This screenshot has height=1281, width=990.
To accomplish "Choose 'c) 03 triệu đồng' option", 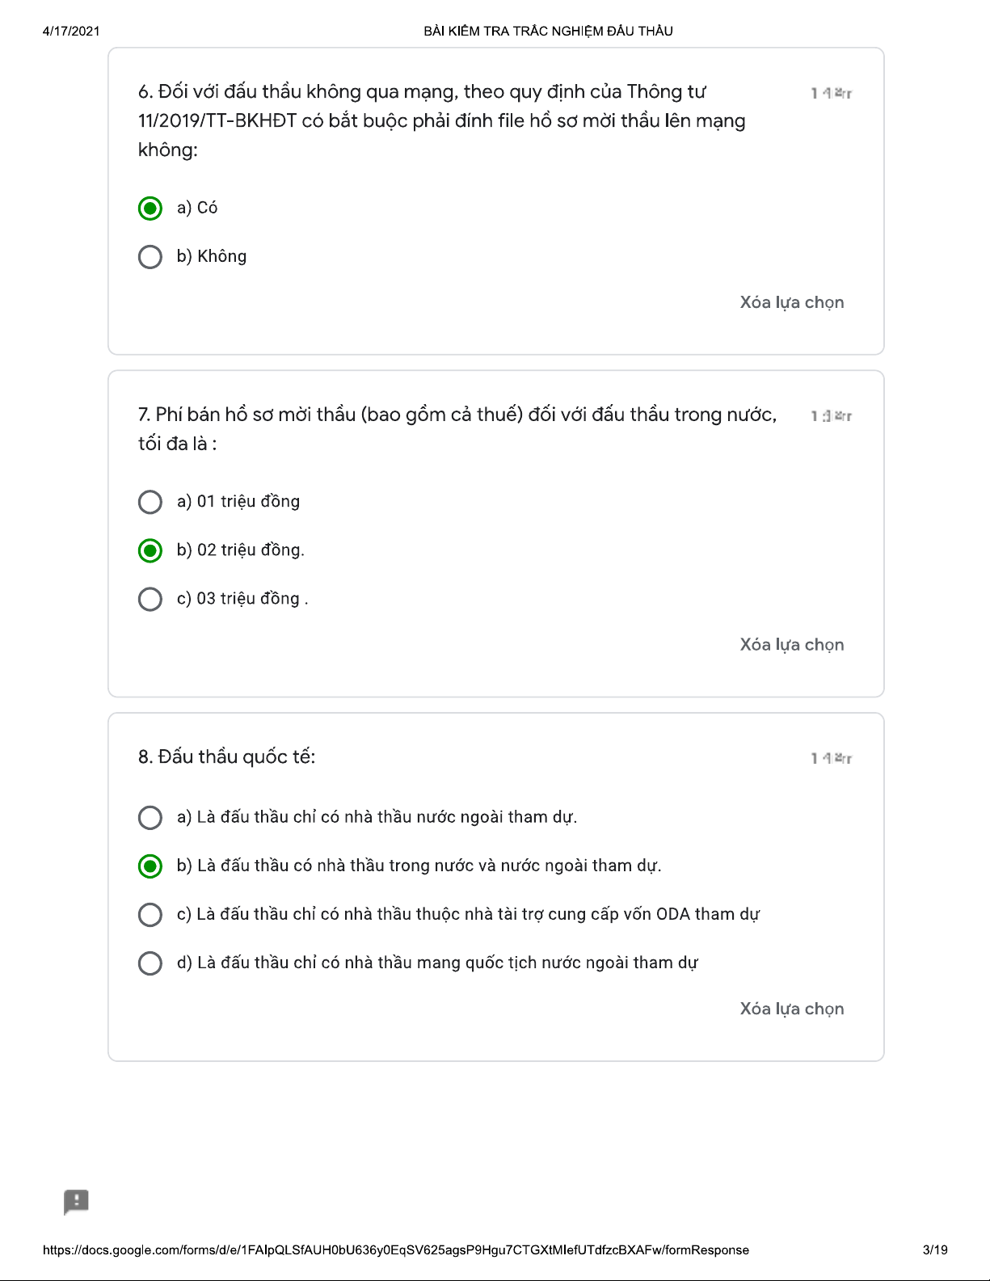I will [x=150, y=599].
